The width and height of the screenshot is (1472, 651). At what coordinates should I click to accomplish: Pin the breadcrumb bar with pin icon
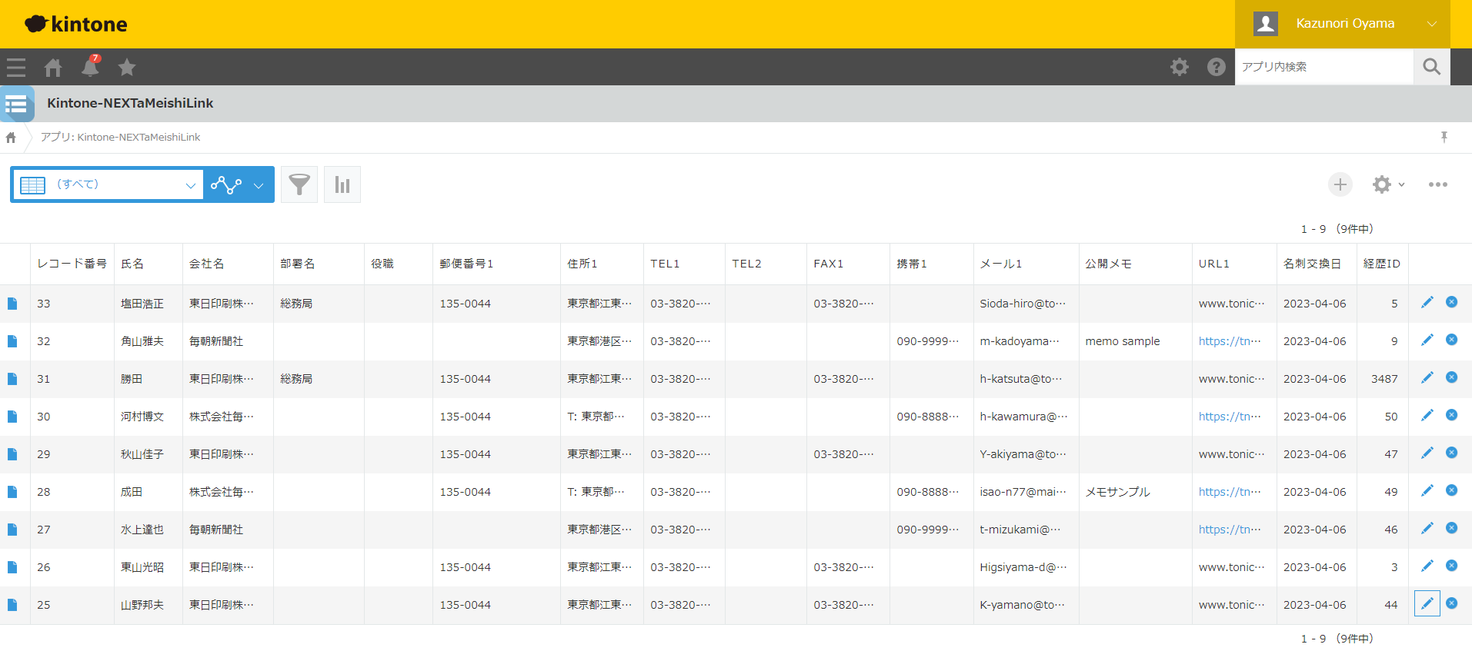pyautogui.click(x=1444, y=137)
